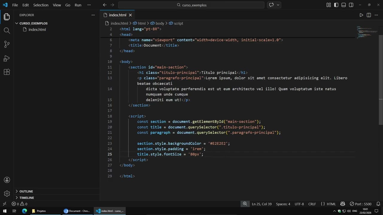Viewport: 383px width, 215px height.
Task: Open the Copilot chat dropdown arrow
Action: point(278,5)
